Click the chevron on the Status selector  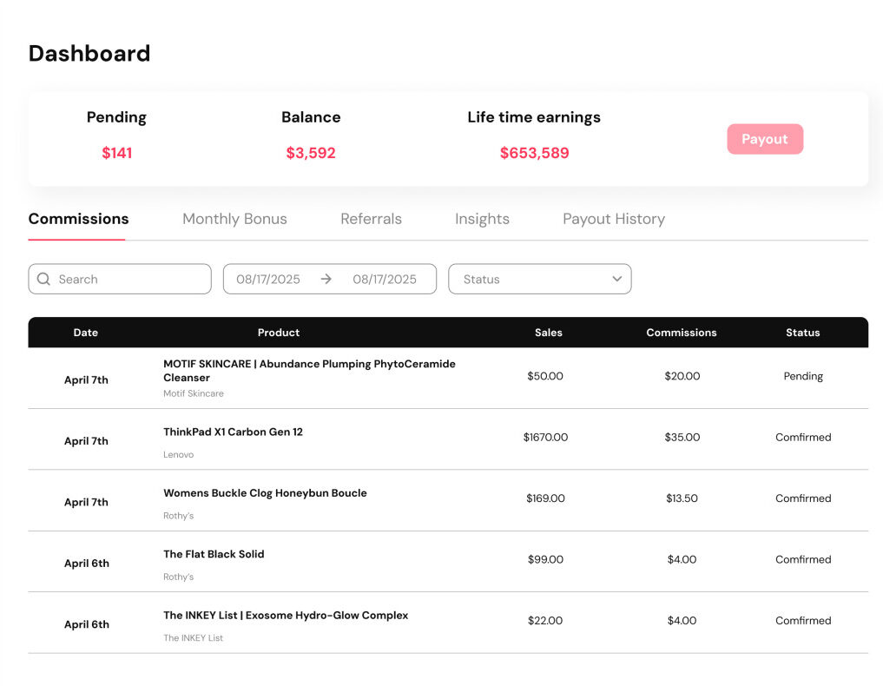pyautogui.click(x=616, y=279)
